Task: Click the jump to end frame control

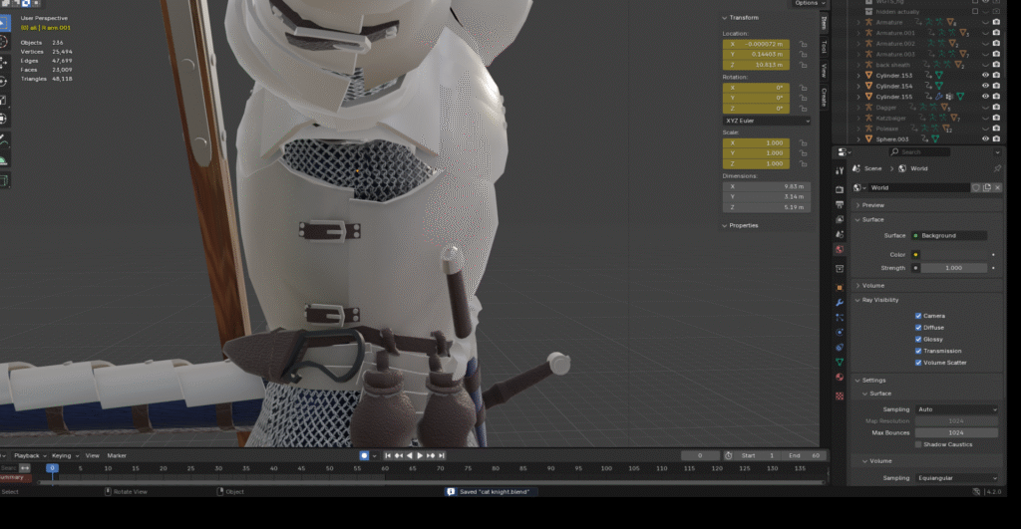Action: tap(441, 455)
